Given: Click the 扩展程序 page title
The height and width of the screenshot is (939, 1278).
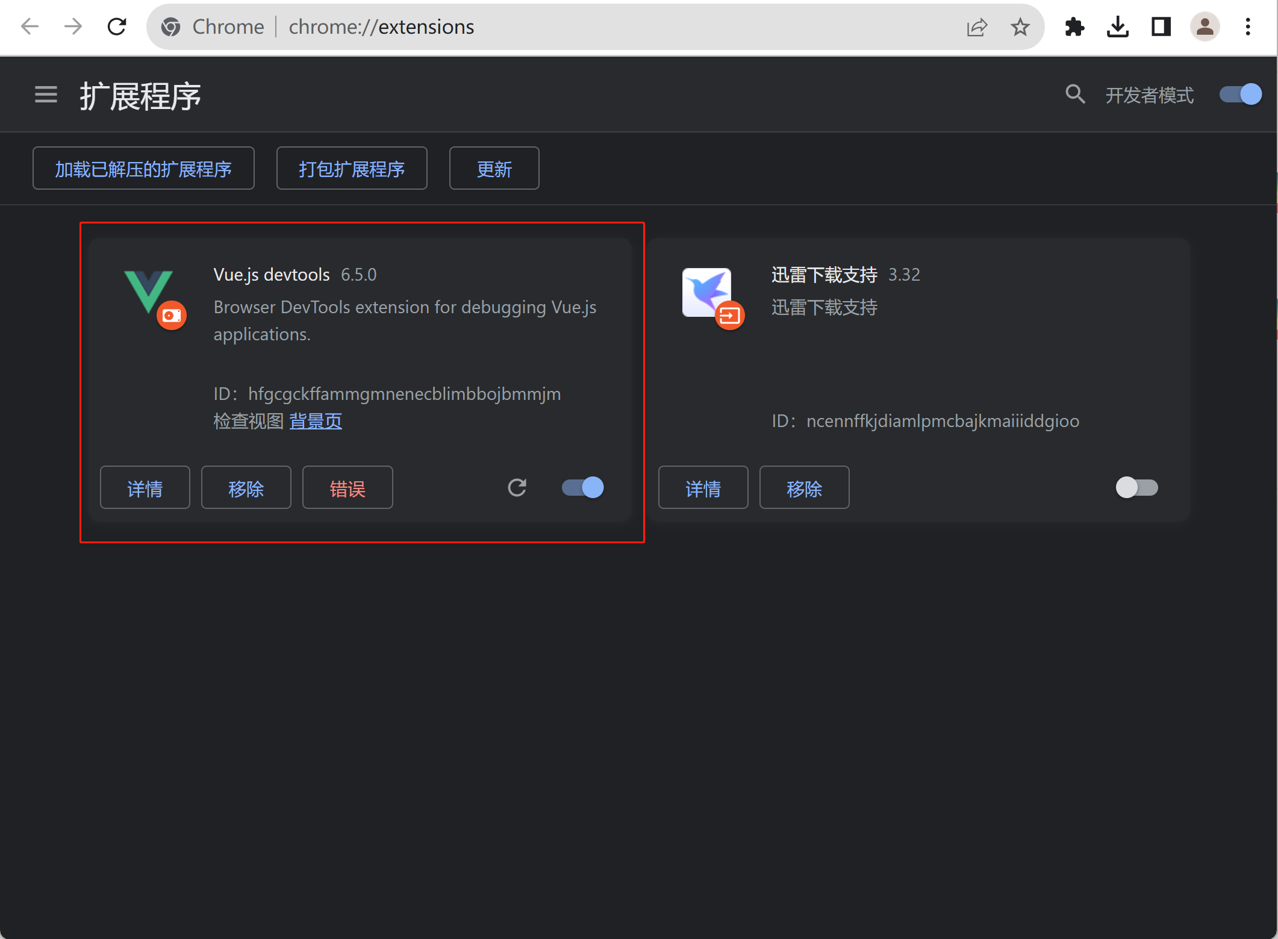Looking at the screenshot, I should (x=141, y=96).
